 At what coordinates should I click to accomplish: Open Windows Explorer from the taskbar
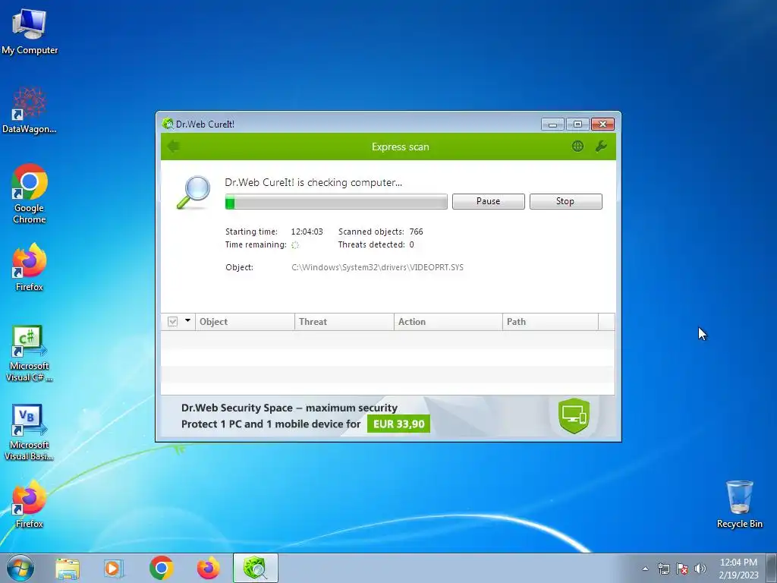click(x=68, y=569)
